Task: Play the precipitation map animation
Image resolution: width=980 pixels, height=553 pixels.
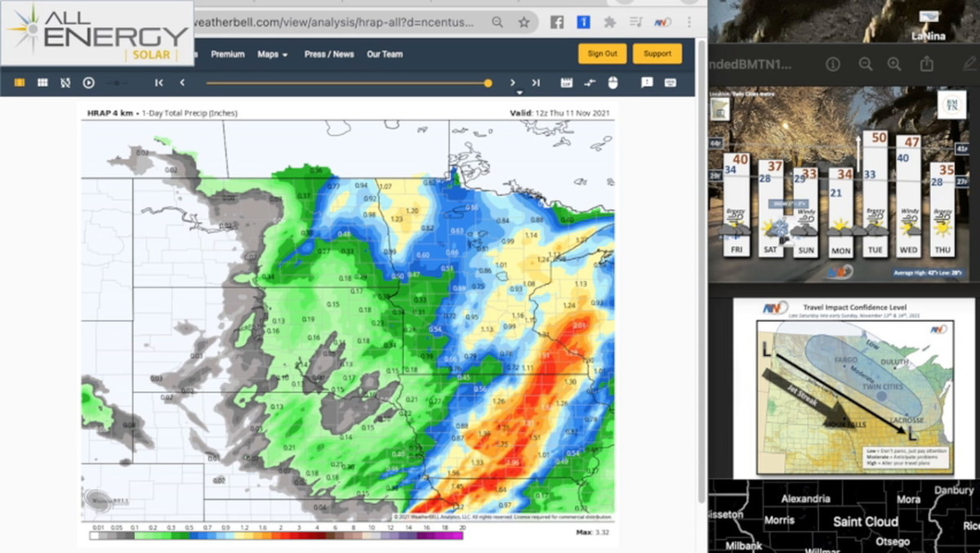Action: click(89, 83)
